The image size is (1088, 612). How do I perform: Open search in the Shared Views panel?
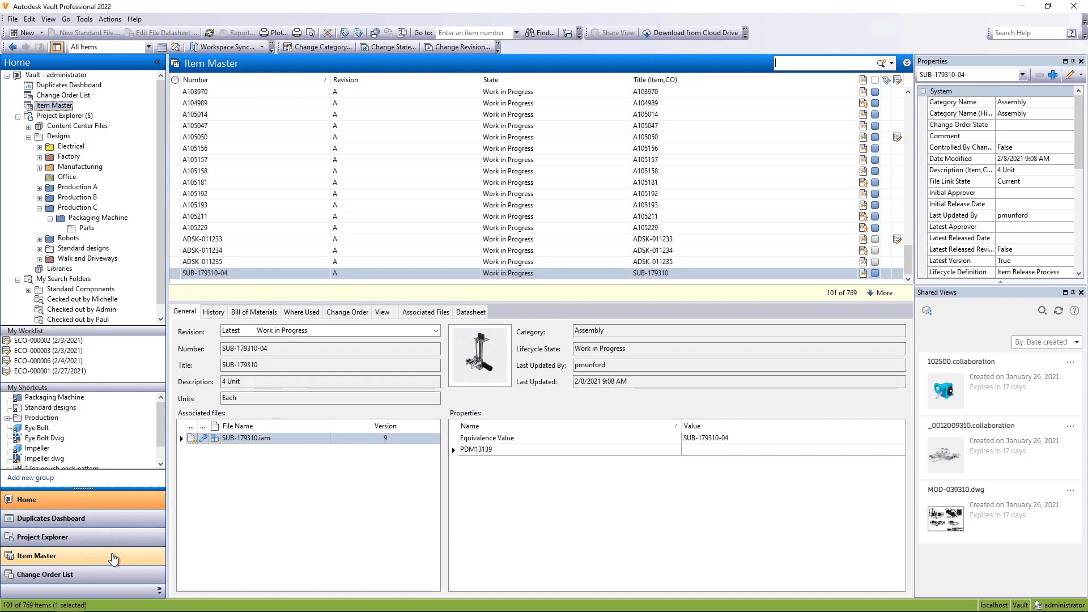point(1042,311)
